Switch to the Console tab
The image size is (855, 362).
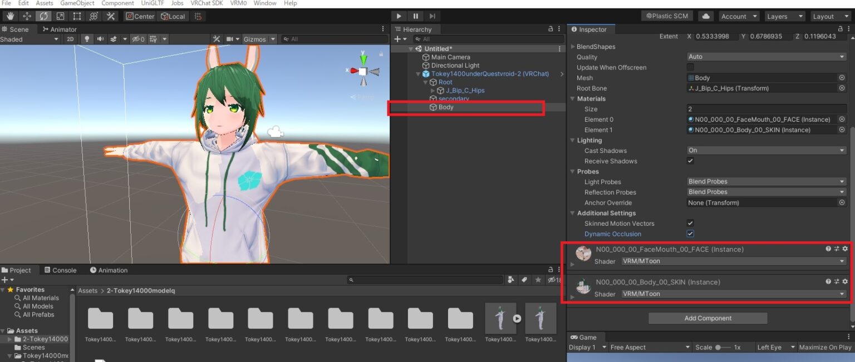(x=61, y=270)
